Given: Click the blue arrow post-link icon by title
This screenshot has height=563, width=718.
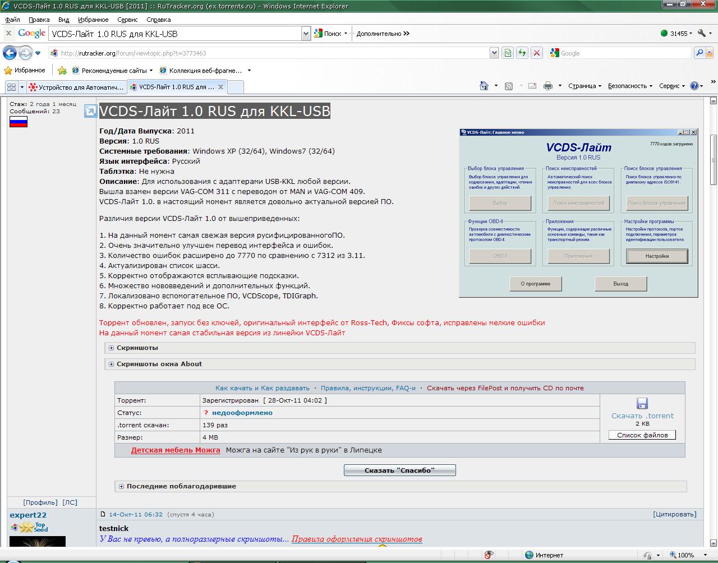Looking at the screenshot, I should 90,111.
